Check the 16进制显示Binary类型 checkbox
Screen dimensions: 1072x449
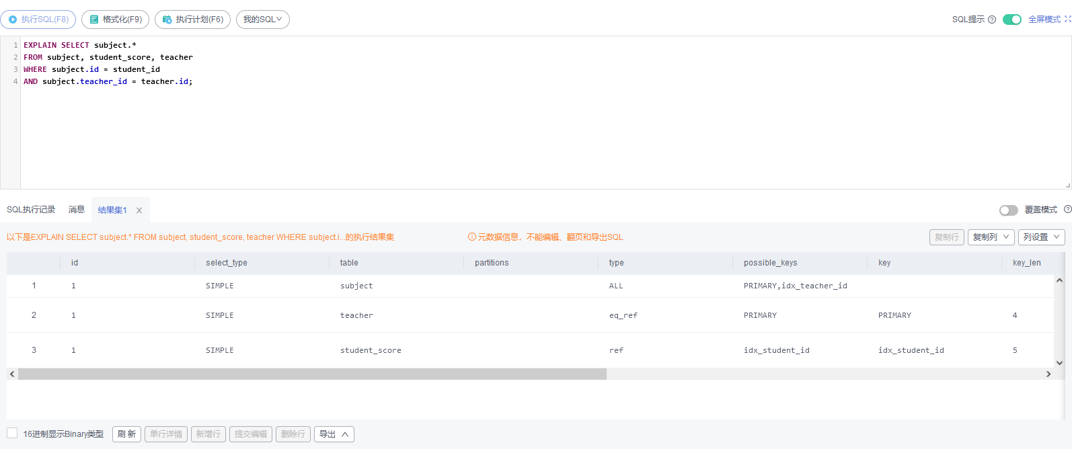[x=12, y=433]
